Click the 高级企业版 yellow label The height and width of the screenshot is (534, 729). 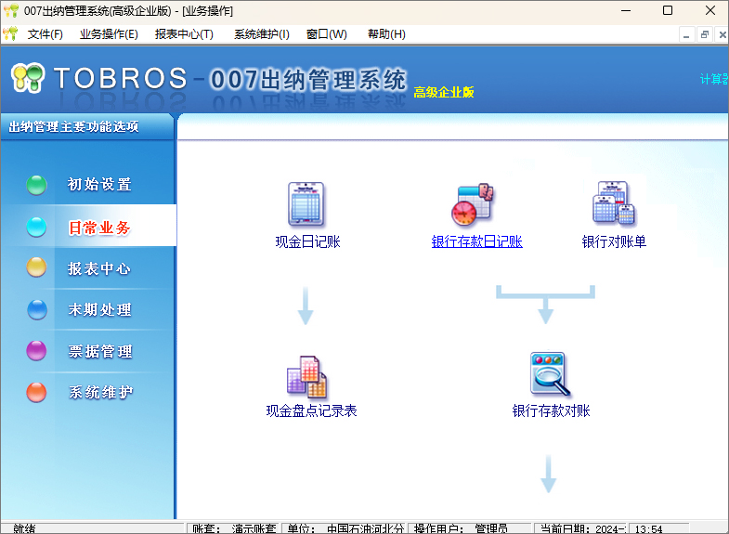[444, 92]
